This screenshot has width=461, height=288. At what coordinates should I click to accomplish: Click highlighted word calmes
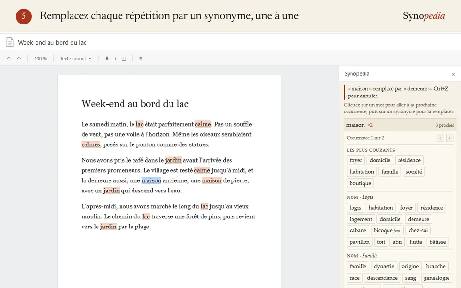[91, 144]
